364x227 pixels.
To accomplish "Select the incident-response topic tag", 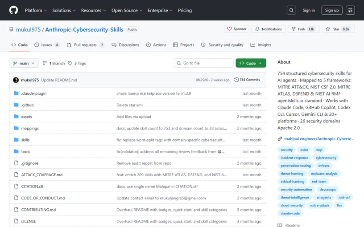I will pyautogui.click(x=294, y=158).
